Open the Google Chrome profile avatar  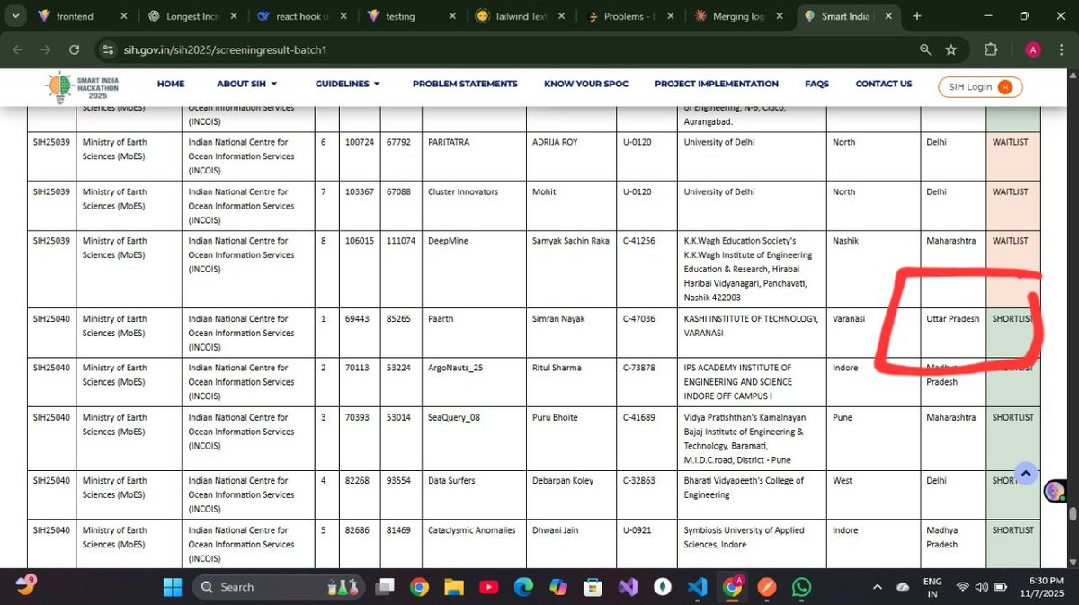(x=1030, y=49)
